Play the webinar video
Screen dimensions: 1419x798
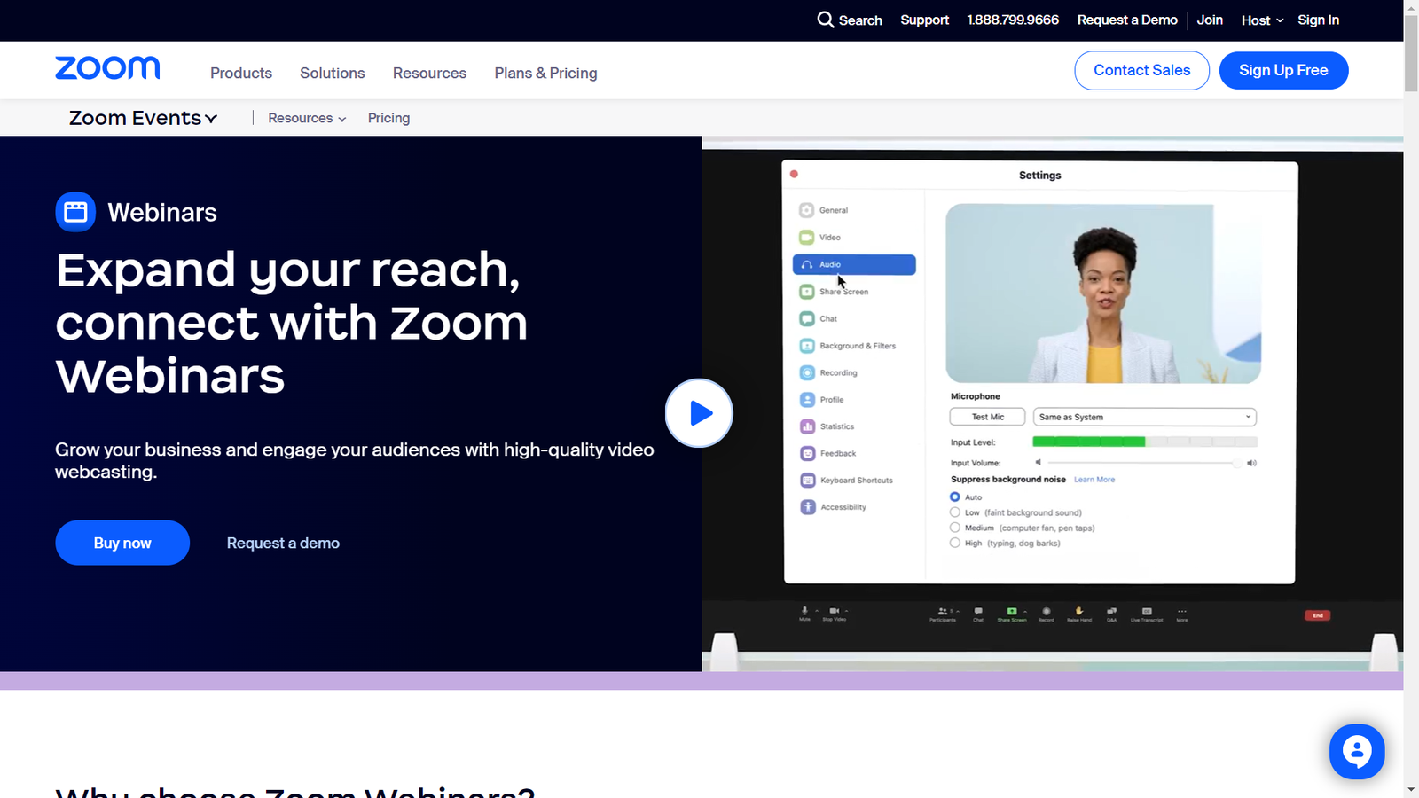[699, 413]
